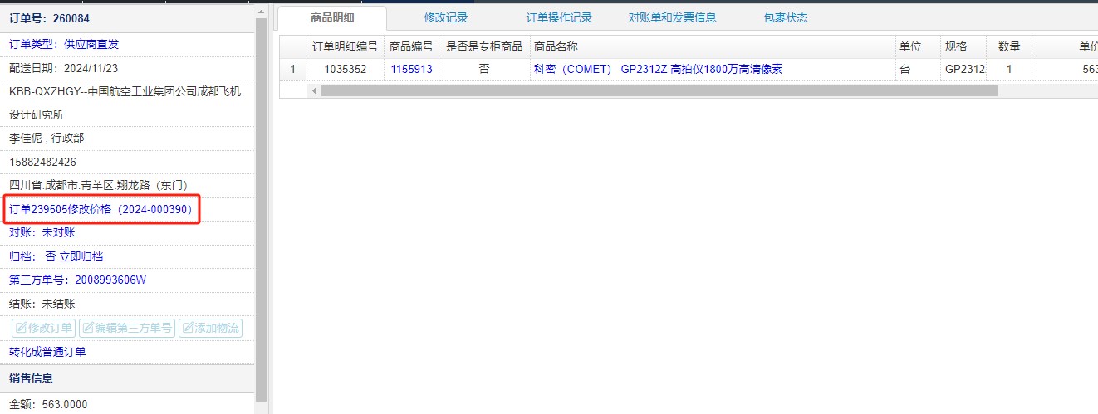Click the left panel scrollbar up arrow
Image resolution: width=1098 pixels, height=414 pixels.
click(x=262, y=12)
